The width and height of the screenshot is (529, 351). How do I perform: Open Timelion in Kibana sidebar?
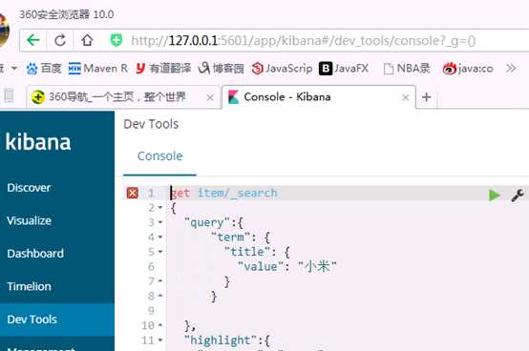[x=29, y=286]
